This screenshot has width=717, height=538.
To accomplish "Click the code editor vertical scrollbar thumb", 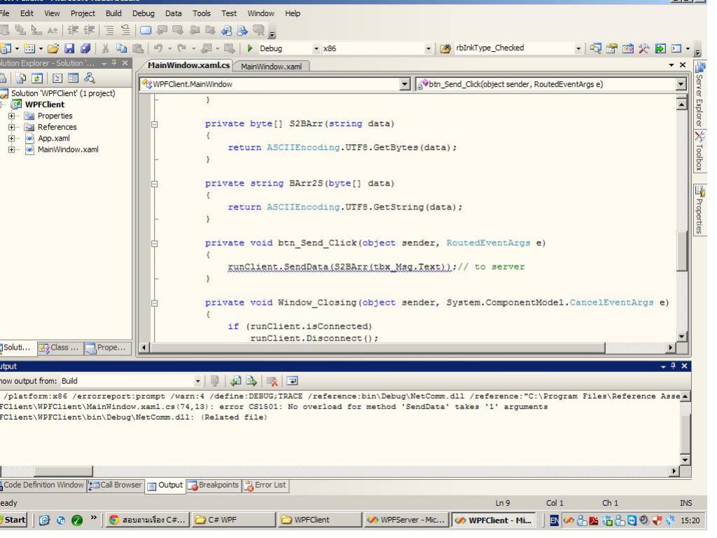I will pyautogui.click(x=683, y=252).
